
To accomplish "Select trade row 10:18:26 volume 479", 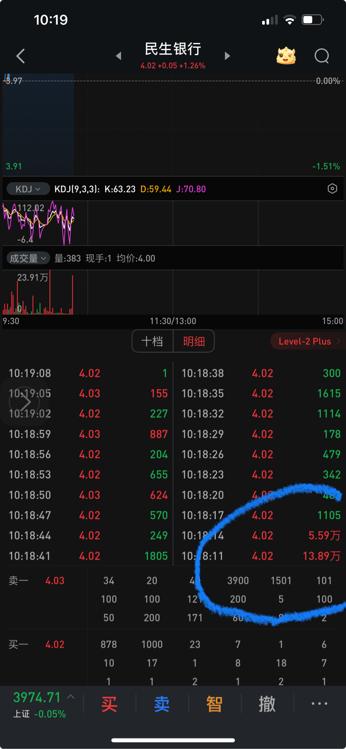I will click(261, 454).
